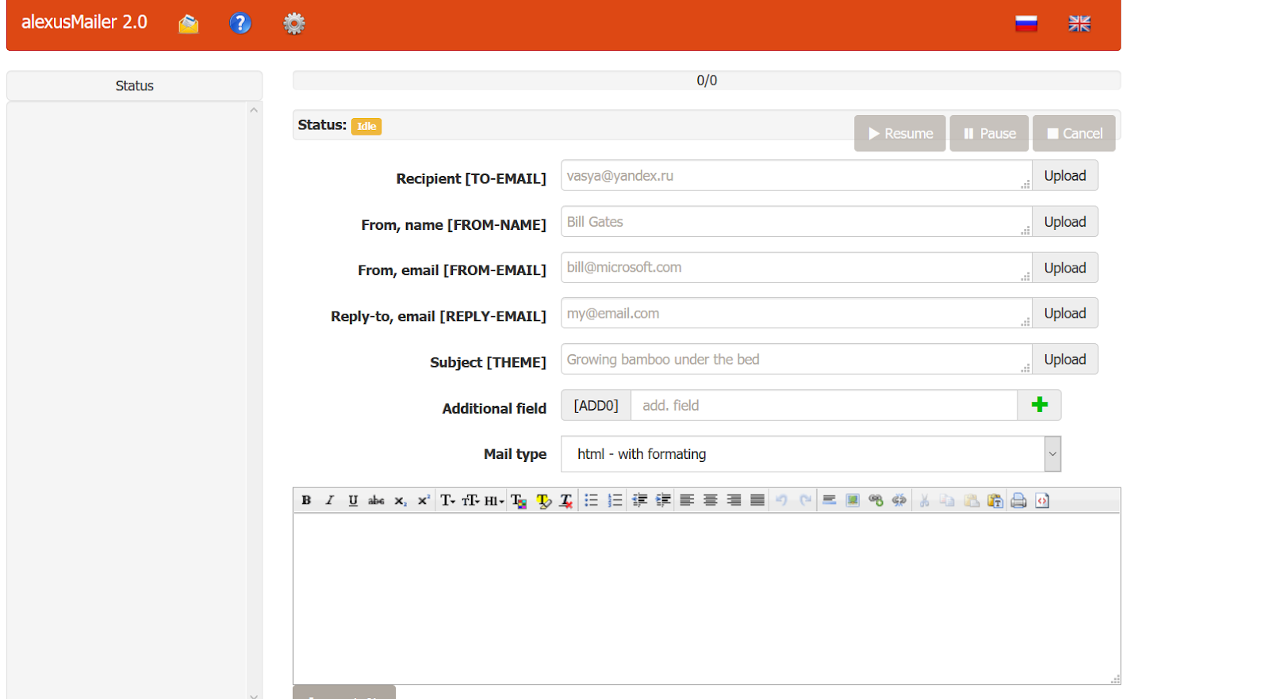Choose text color tool

pyautogui.click(x=519, y=500)
